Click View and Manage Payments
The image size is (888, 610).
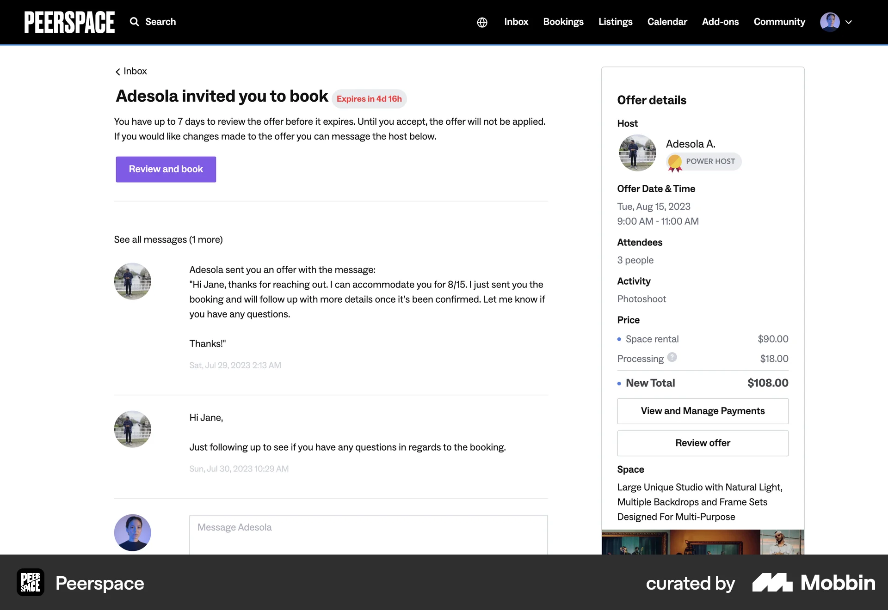[x=703, y=411]
